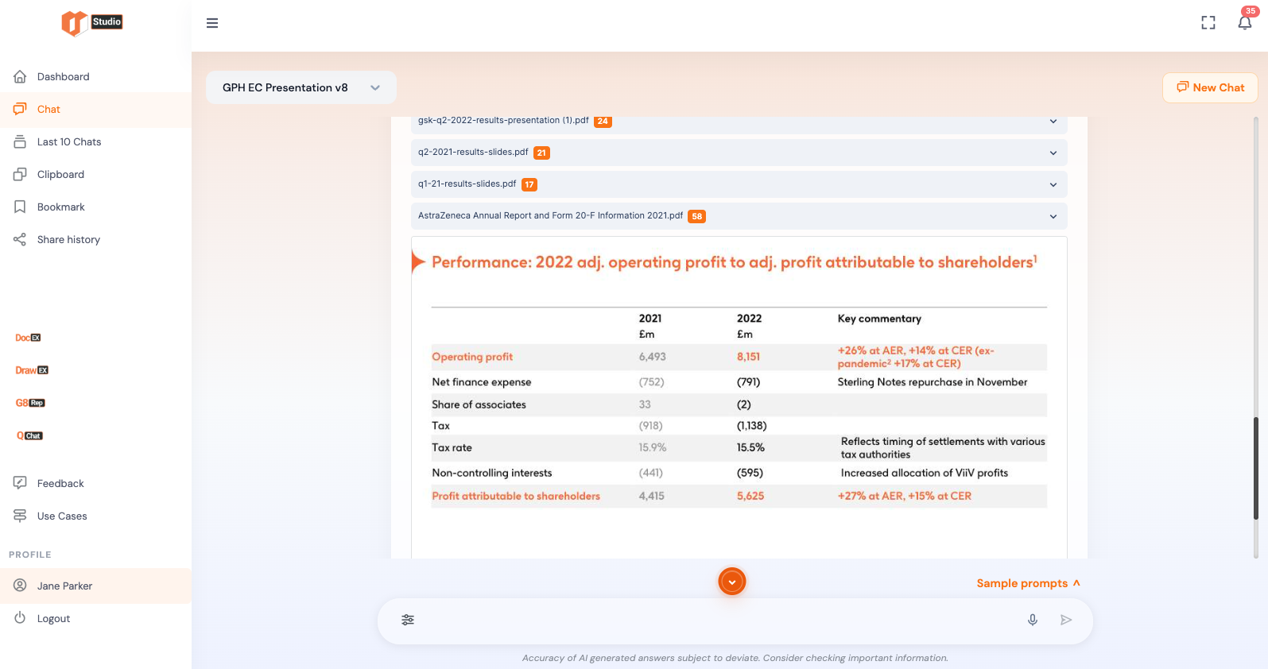Open Share history
Viewport: 1268px width, 669px height.
point(95,240)
